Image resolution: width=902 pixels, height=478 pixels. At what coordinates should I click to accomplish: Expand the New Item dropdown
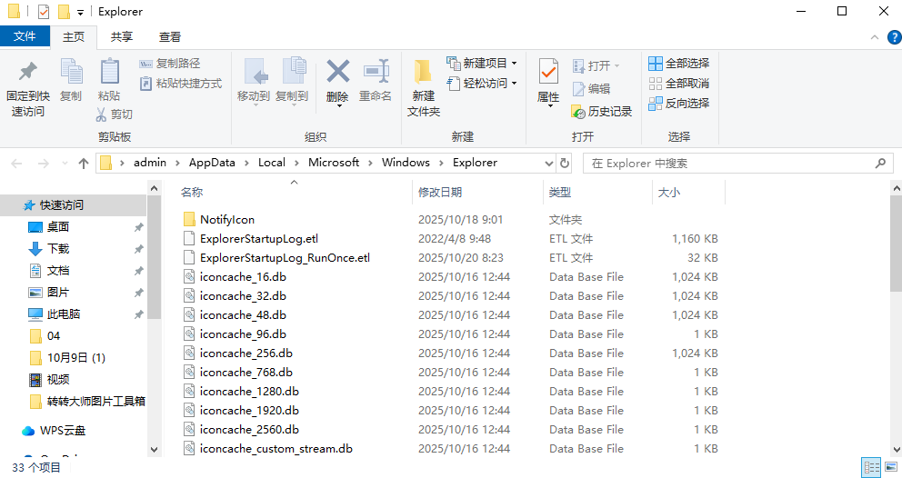514,64
